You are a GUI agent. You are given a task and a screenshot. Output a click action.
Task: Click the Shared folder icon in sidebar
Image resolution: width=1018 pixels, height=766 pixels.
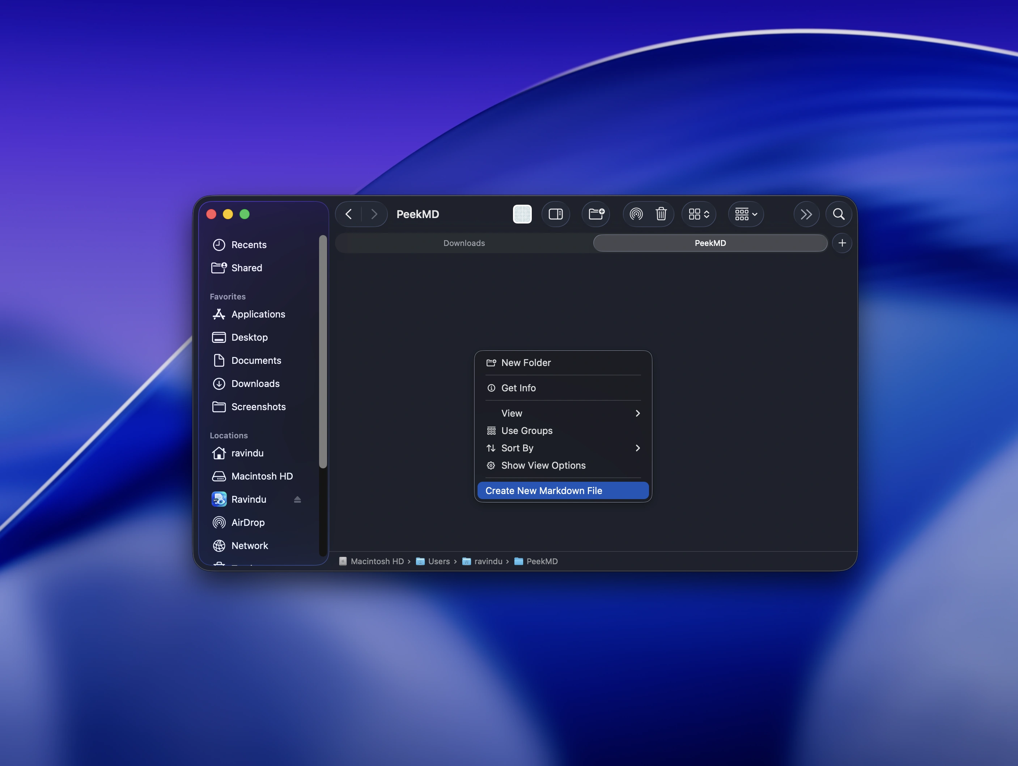click(x=219, y=268)
